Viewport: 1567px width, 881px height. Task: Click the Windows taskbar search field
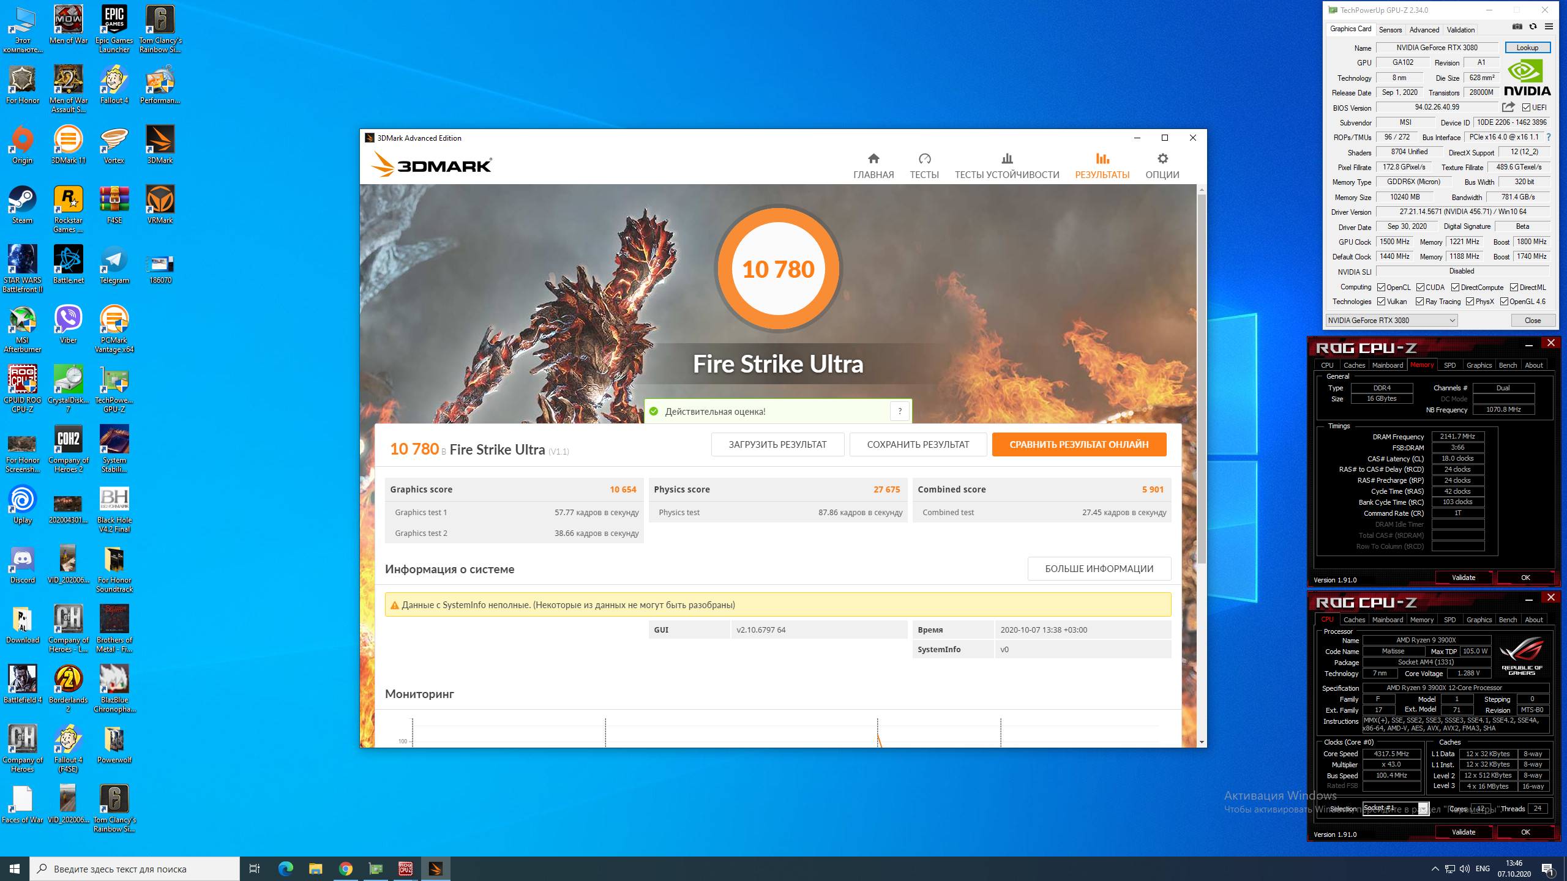[135, 869]
